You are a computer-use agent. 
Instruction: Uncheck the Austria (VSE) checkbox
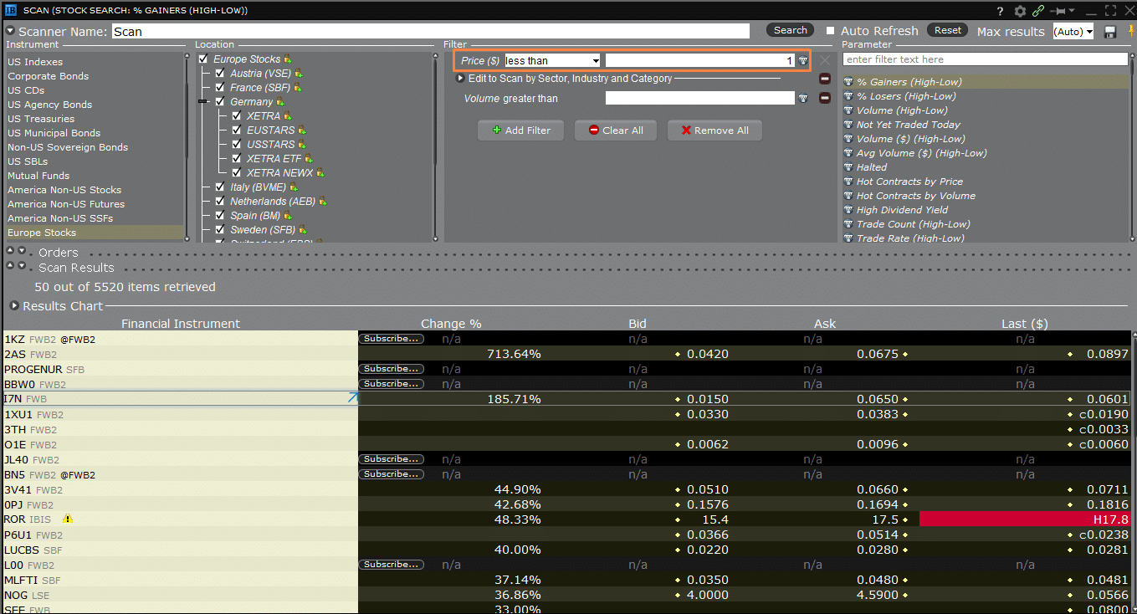[x=220, y=74]
